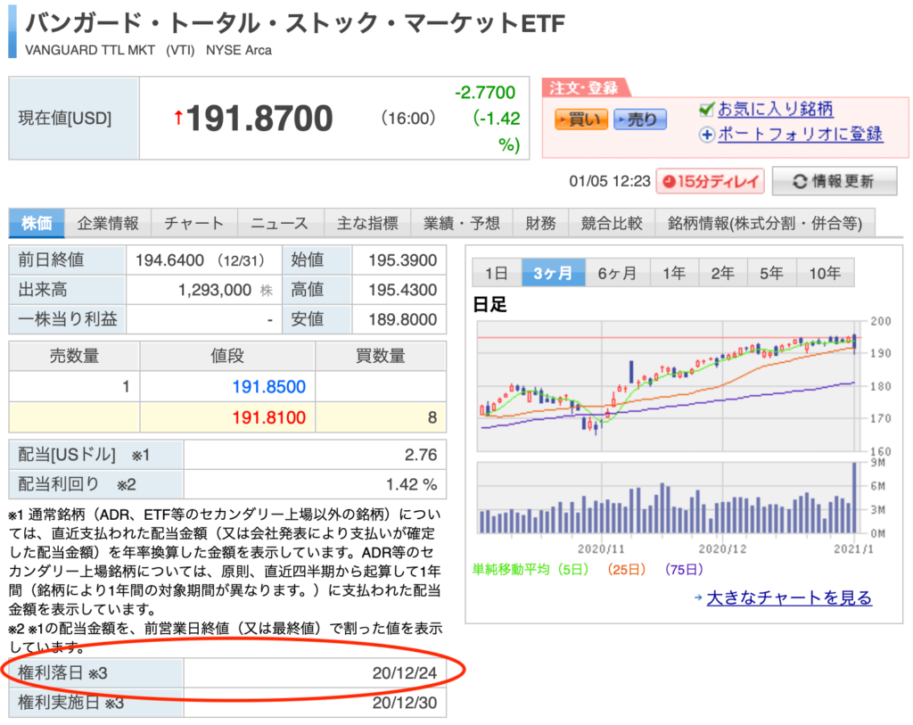
Task: Click the plus icon for ポートフォリオに登録
Action: click(706, 135)
